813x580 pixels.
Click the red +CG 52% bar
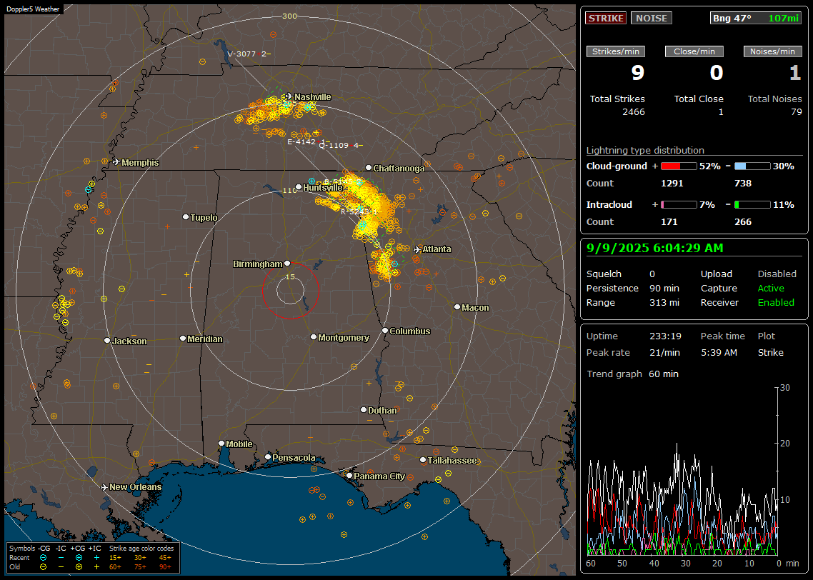click(x=679, y=166)
